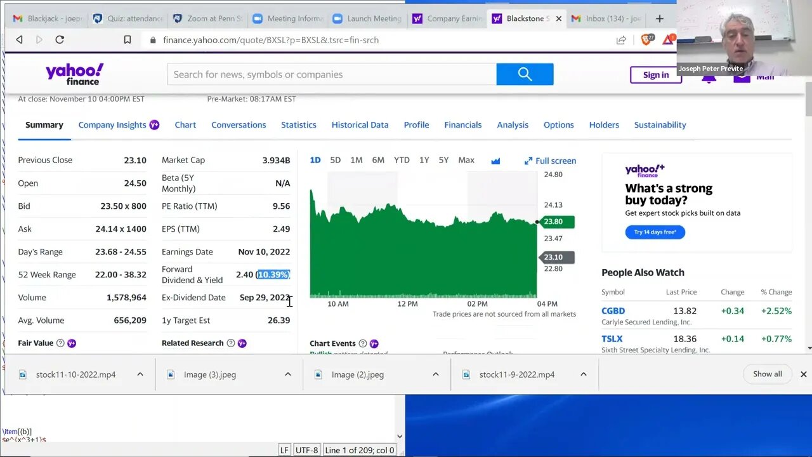This screenshot has height=457, width=812.
Task: Select the 1Y chart range
Action: click(424, 160)
